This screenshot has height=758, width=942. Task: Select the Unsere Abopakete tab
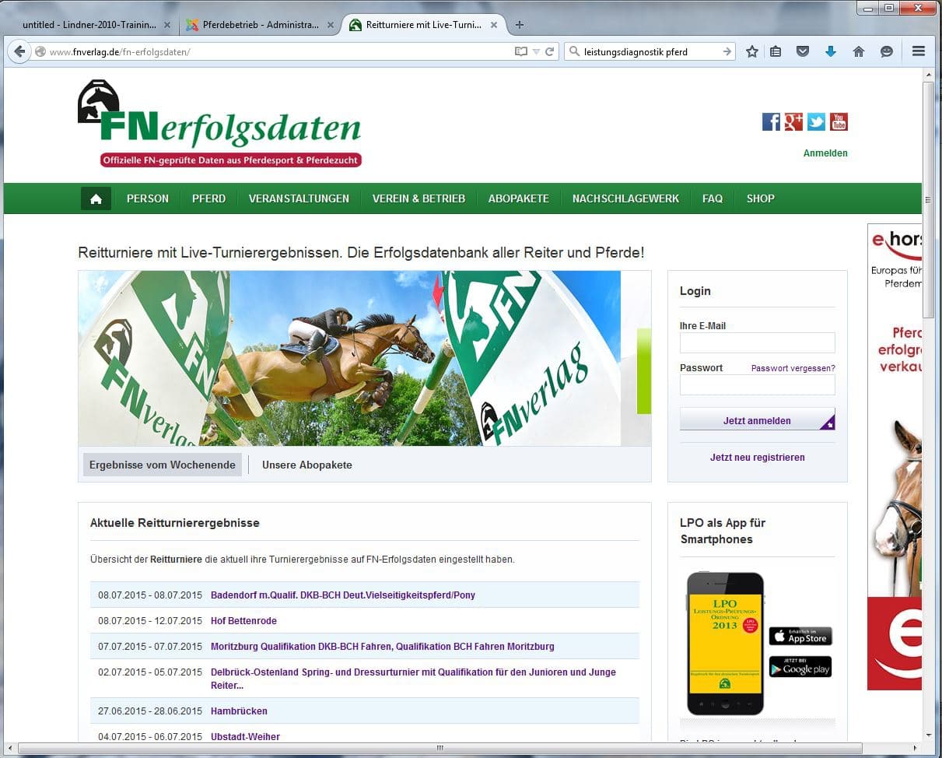tap(307, 465)
